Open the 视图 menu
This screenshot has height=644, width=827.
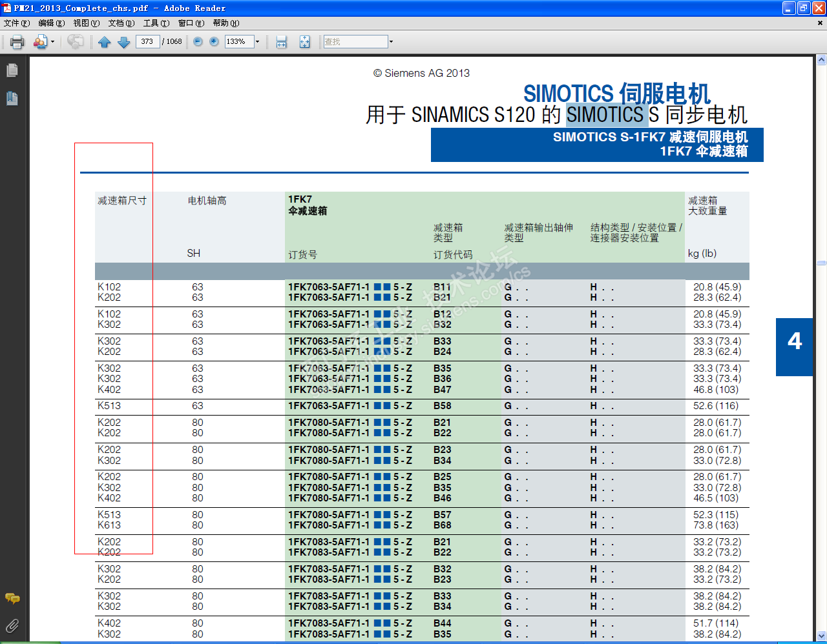click(x=87, y=23)
